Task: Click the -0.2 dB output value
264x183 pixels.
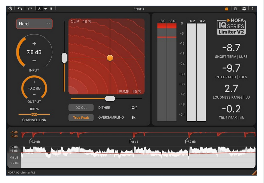Action: [x=34, y=88]
